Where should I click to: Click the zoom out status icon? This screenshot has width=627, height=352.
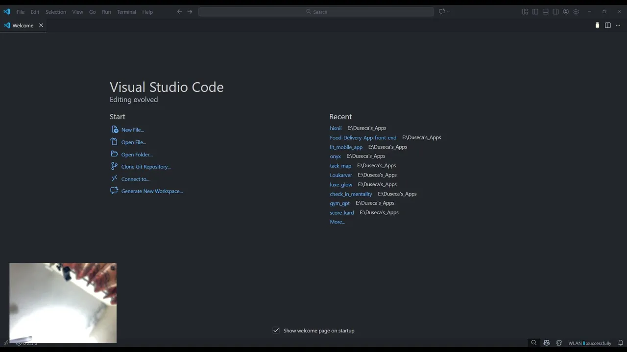[534, 343]
